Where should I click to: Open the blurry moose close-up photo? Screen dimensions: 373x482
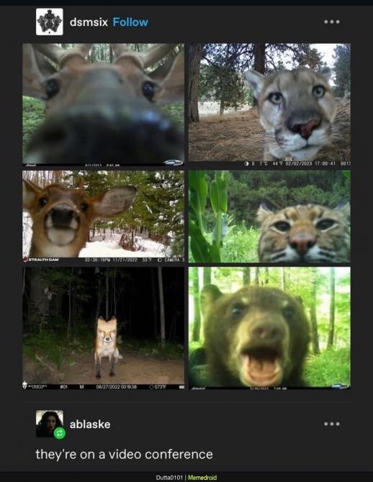pyautogui.click(x=104, y=104)
